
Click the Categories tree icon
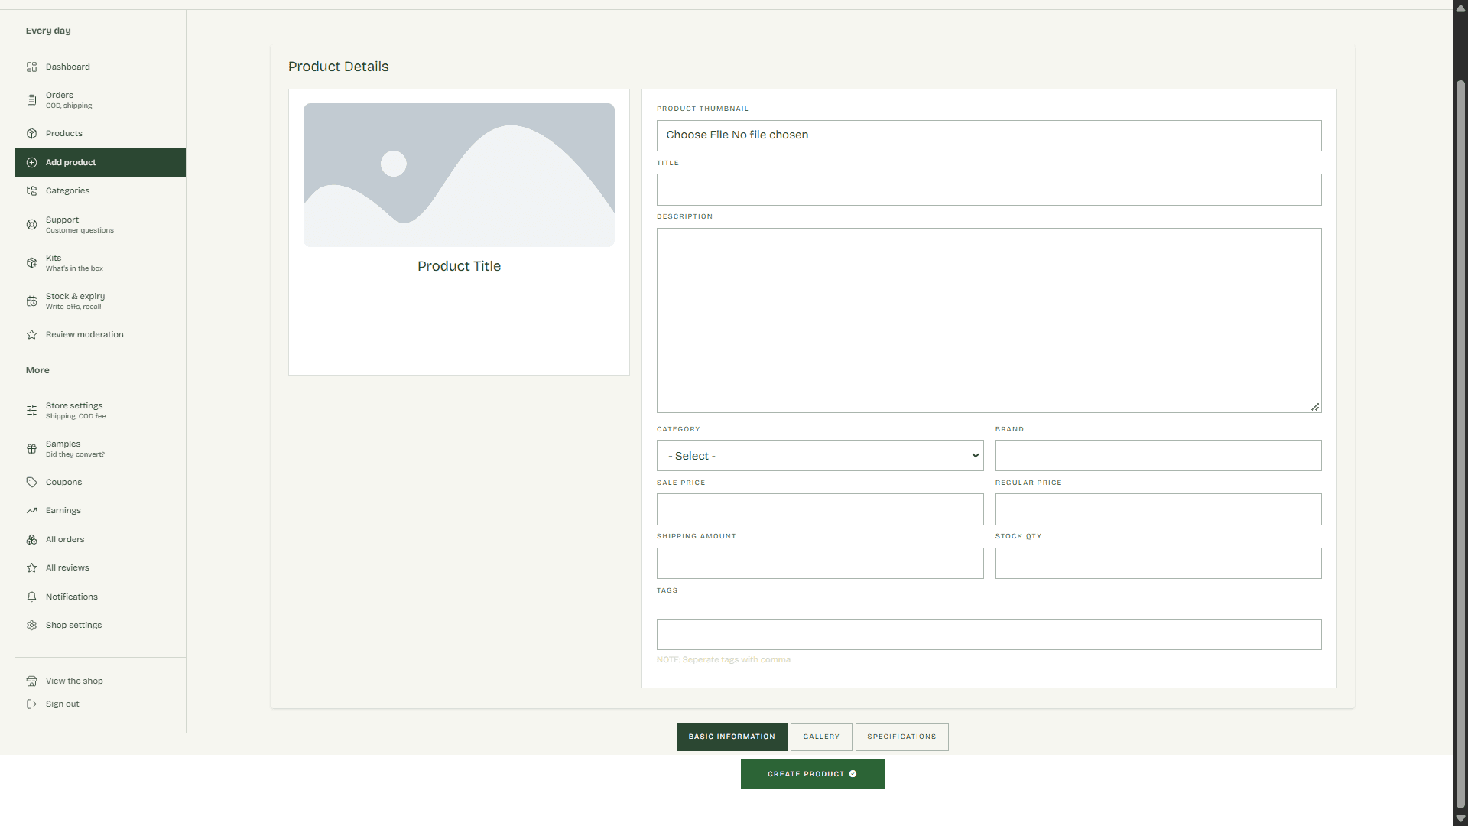coord(31,191)
